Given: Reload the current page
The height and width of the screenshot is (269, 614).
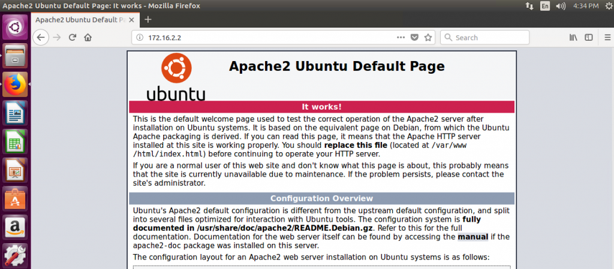Looking at the screenshot, I should click(x=72, y=38).
